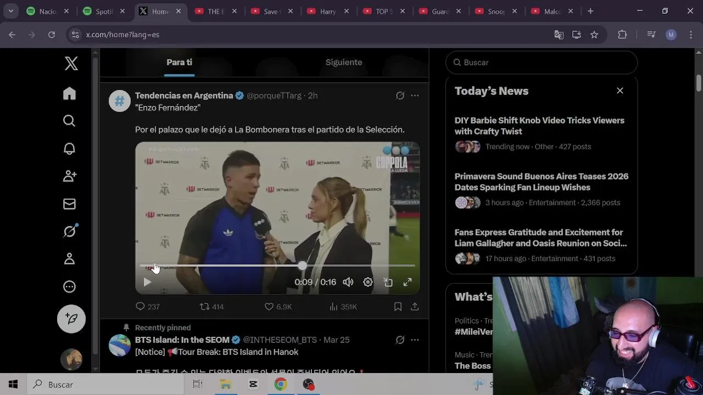
Task: Go back in browser history
Action: coord(12,35)
